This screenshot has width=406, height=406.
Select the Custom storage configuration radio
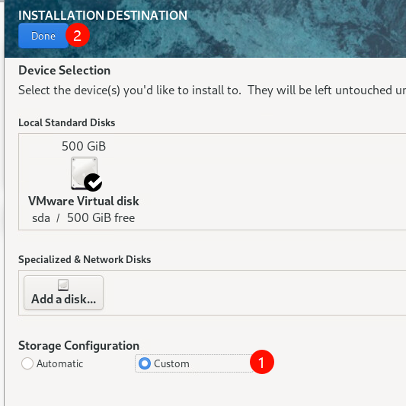click(145, 363)
